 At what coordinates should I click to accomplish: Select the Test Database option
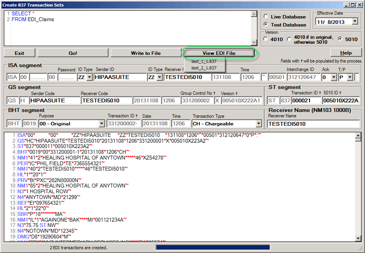[266, 24]
